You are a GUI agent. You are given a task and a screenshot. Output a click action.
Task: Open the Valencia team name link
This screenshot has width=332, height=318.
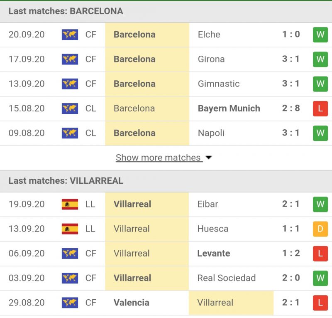coord(131,303)
